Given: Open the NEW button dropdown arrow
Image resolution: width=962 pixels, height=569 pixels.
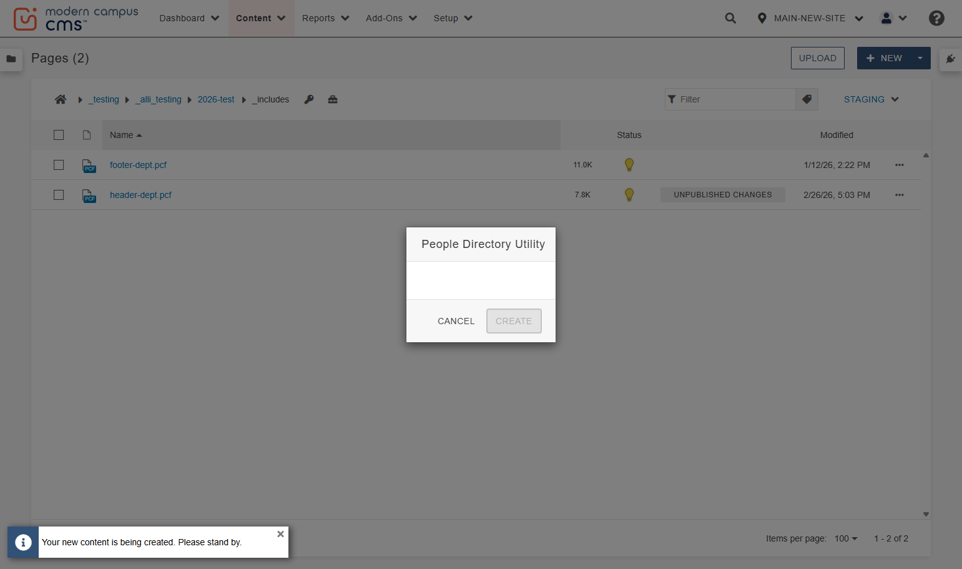Looking at the screenshot, I should [920, 58].
